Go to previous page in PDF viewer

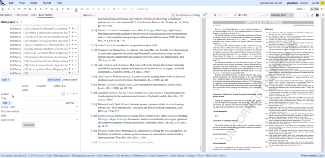pyautogui.click(x=220, y=15)
